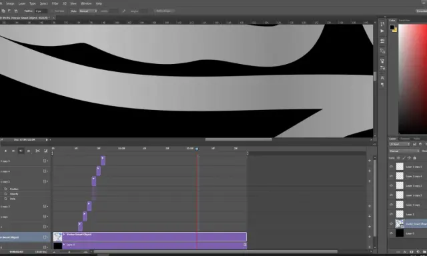Add media to 1 copy 5 track
Viewport: 427px width, 256px height.
370,161
